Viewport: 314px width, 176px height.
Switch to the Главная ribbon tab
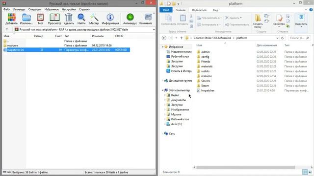click(181, 10)
